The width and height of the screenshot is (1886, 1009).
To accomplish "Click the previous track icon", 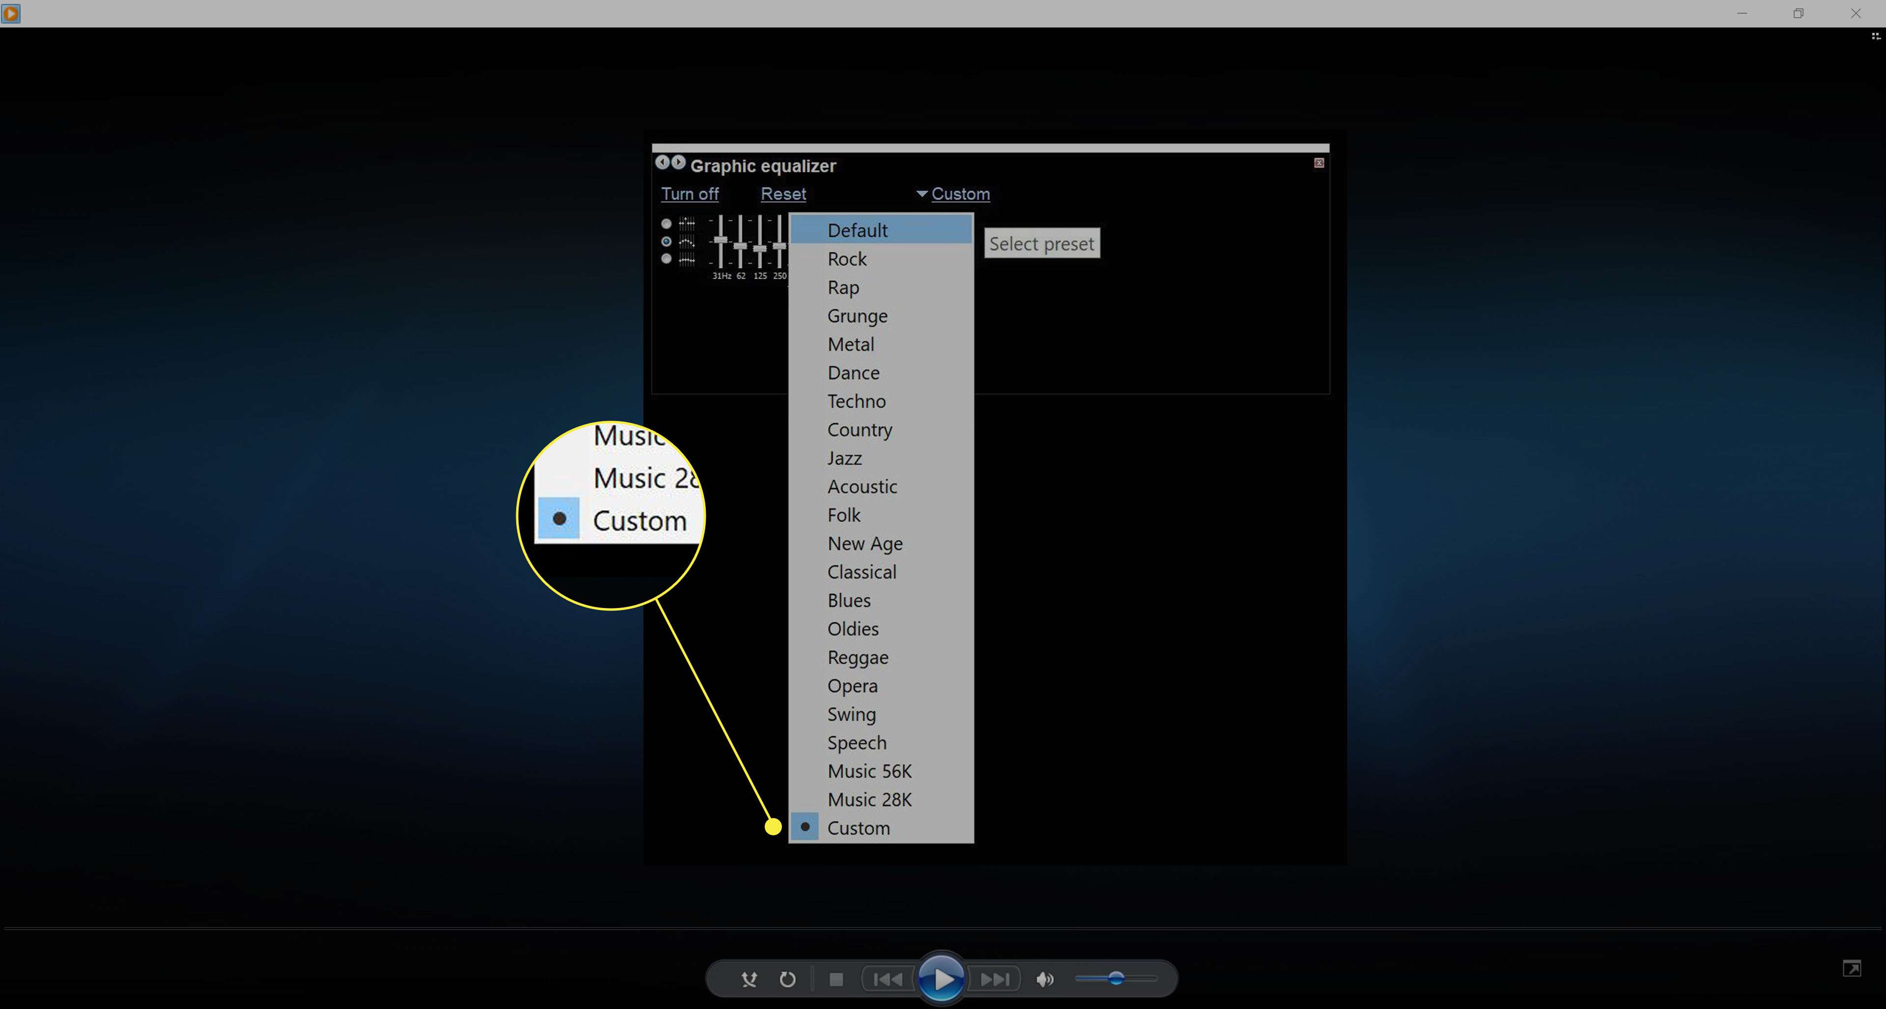I will [x=886, y=979].
